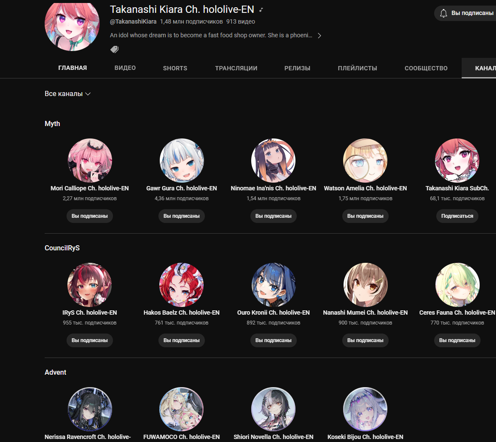The height and width of the screenshot is (442, 496).
Task: Open Shiori Novella channel avatar
Action: [273, 409]
